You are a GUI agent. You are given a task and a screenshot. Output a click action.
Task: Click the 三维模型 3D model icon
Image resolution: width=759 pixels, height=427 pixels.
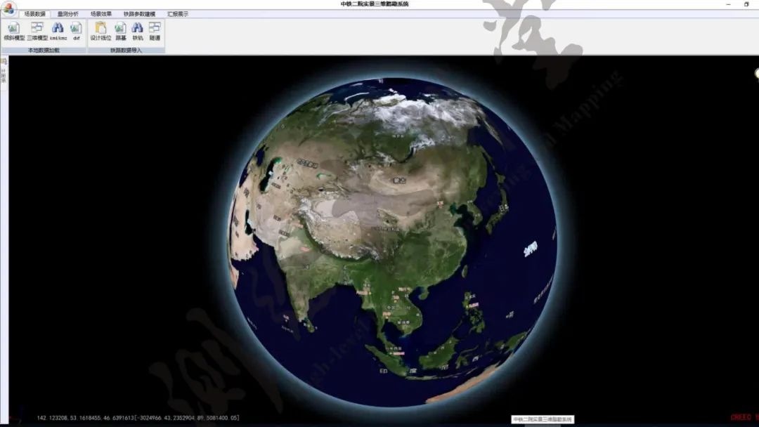pos(37,30)
